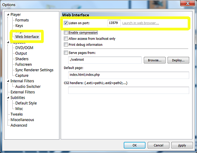Image resolution: width=197 pixels, height=153 pixels.
Task: Open the Shaders settings page
Action: tap(22, 59)
